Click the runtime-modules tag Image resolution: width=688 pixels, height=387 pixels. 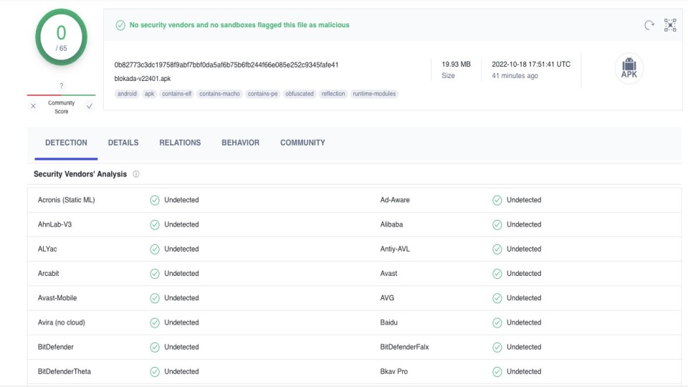(x=374, y=94)
